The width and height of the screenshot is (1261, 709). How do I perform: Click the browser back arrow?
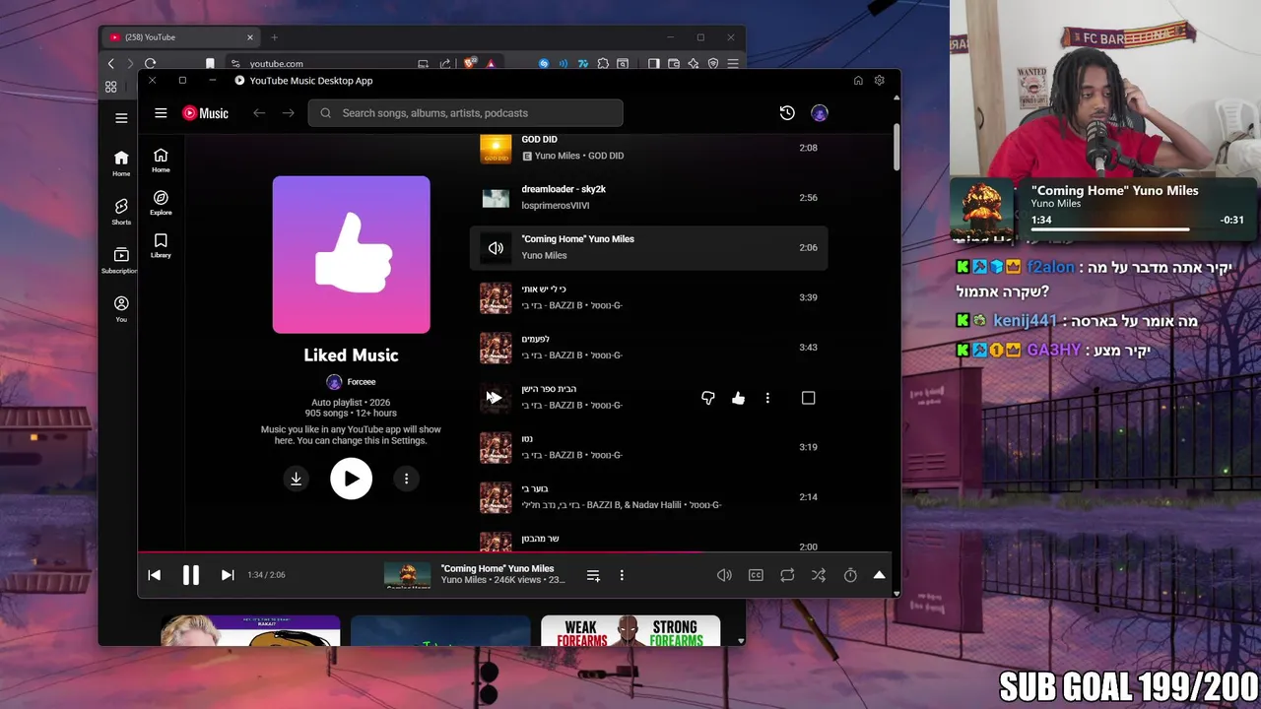[x=110, y=63]
